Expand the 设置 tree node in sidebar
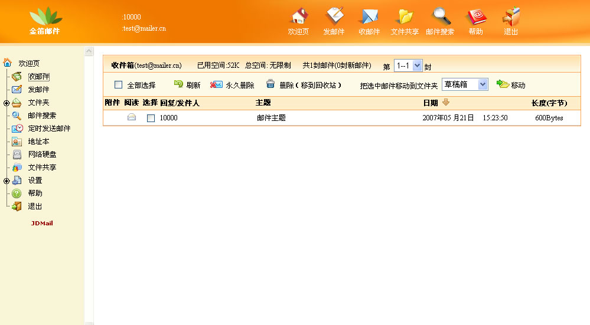This screenshot has height=325, width=590. [6, 180]
